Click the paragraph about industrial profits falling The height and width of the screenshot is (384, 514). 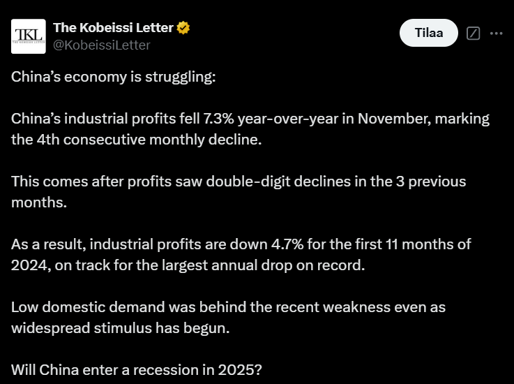click(x=250, y=129)
